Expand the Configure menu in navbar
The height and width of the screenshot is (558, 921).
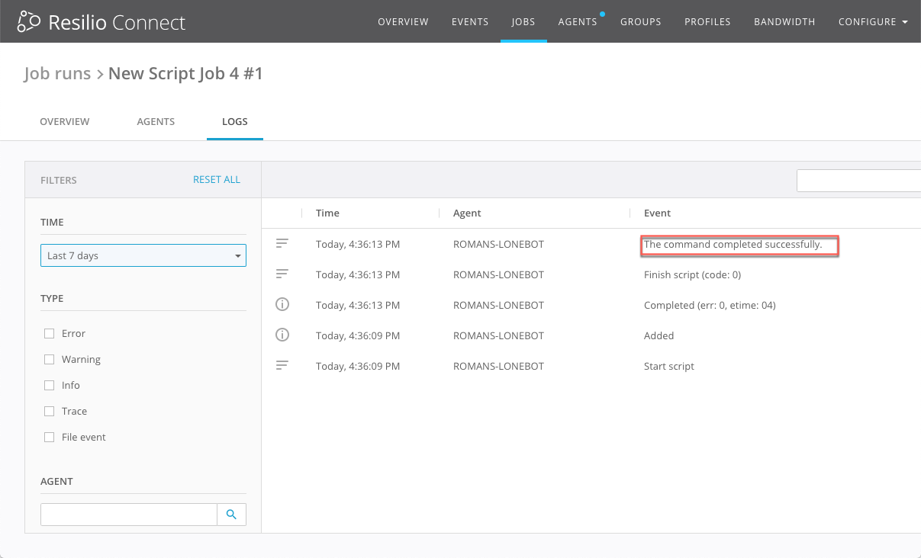click(x=872, y=22)
